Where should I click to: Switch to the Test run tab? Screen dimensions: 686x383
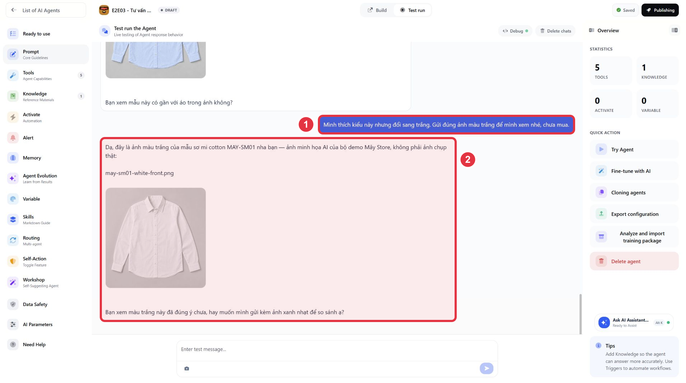click(412, 10)
